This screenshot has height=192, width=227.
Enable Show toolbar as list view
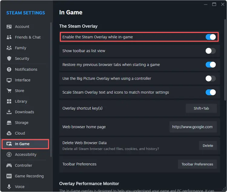(x=210, y=51)
